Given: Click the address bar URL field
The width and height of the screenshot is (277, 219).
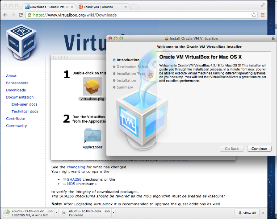Looking at the screenshot, I should pos(141,15).
